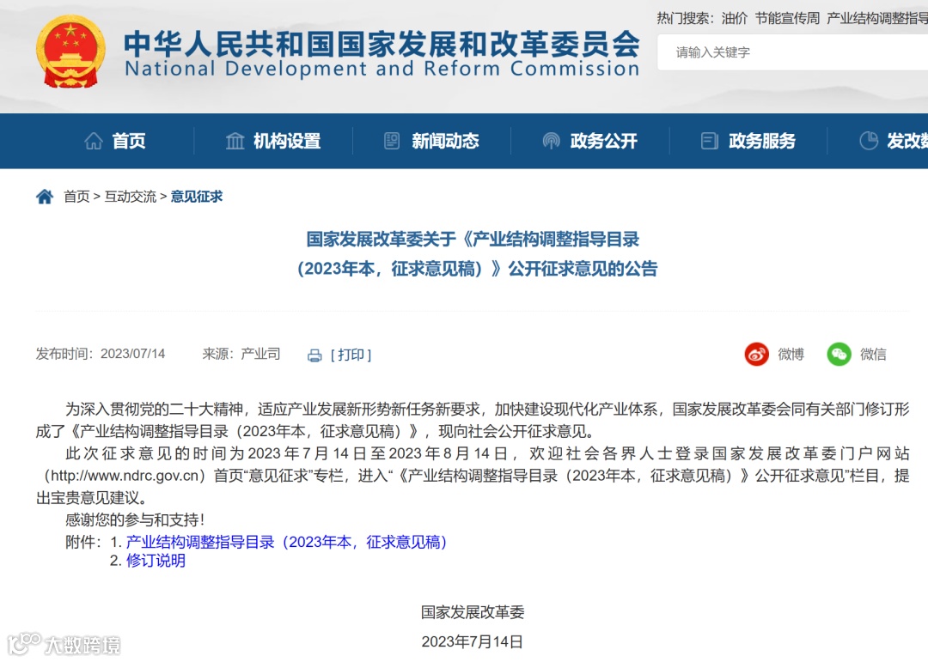
Task: Click the announcement title heading
Action: pos(476,254)
